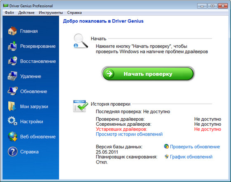Open the Файл menu
This screenshot has height=182, width=231.
pyautogui.click(x=9, y=13)
